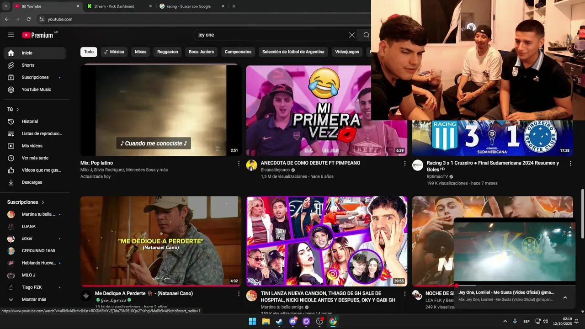Open the miniplayer video preview
The image size is (585, 329).
pyautogui.click(x=515, y=252)
